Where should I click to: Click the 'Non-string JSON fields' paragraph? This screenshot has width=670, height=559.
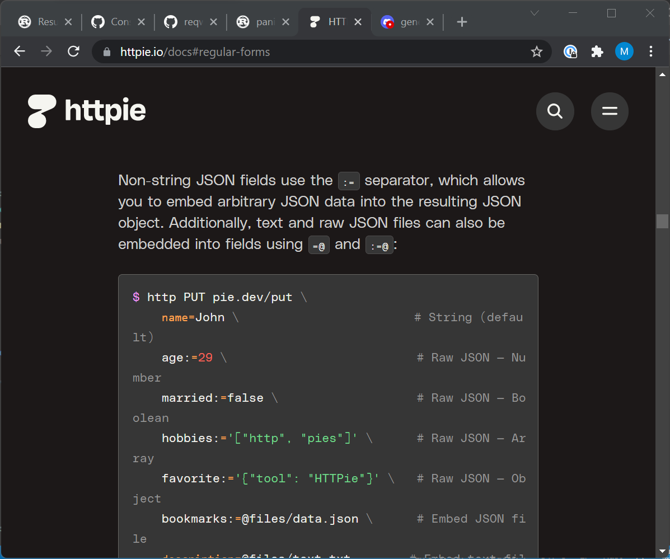coord(321,212)
